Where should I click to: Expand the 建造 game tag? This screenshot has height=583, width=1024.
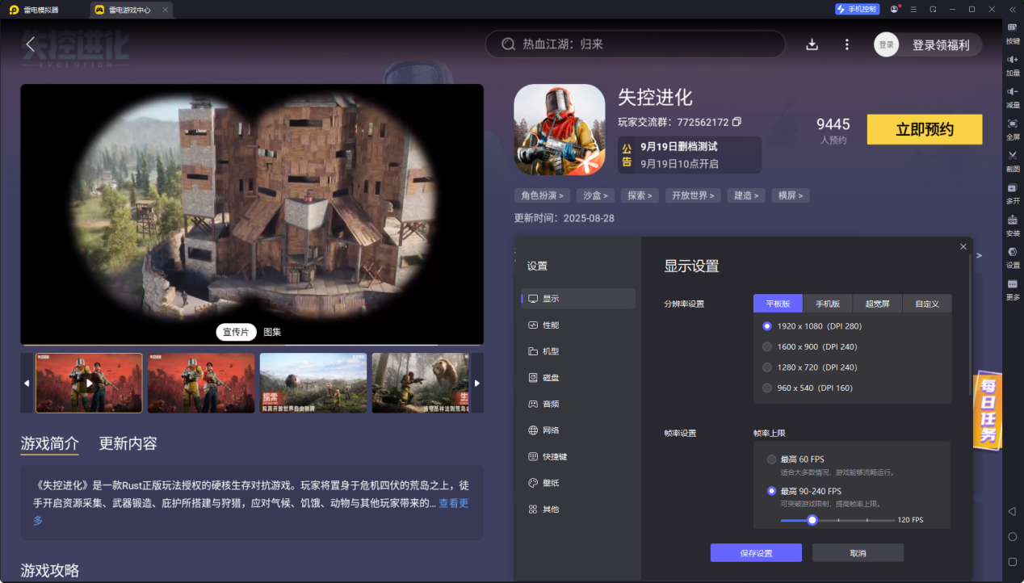coord(745,195)
